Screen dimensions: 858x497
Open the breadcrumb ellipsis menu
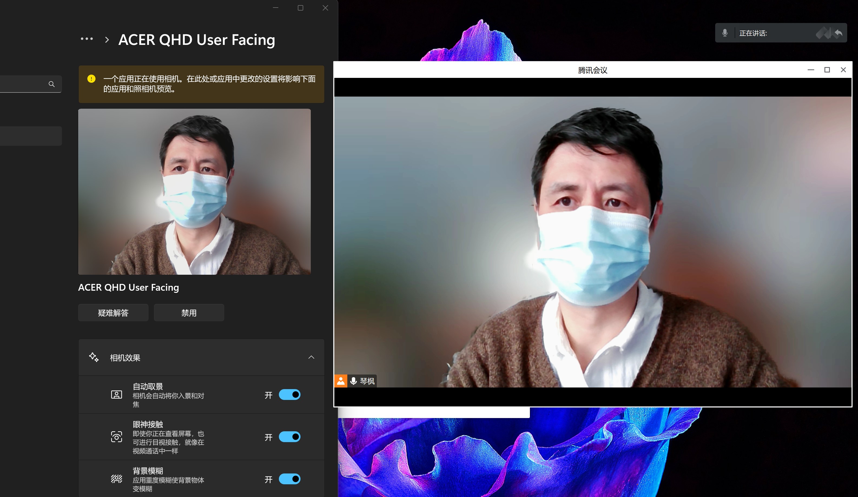coord(87,39)
